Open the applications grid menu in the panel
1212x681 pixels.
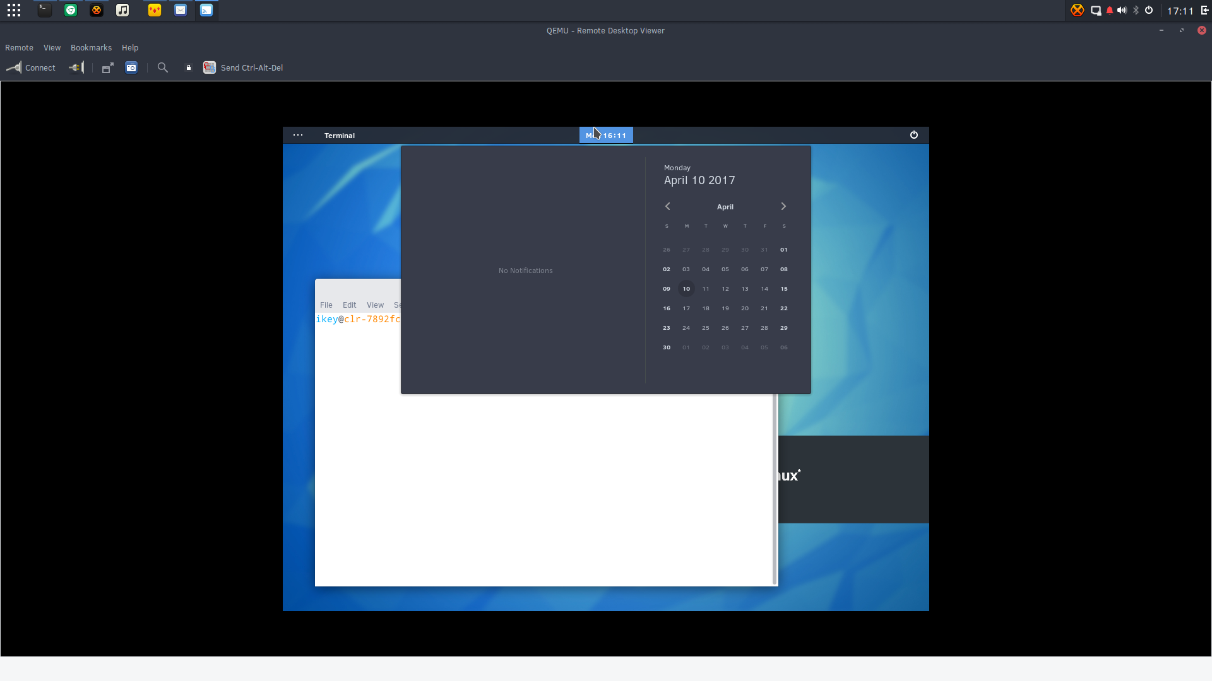click(14, 10)
